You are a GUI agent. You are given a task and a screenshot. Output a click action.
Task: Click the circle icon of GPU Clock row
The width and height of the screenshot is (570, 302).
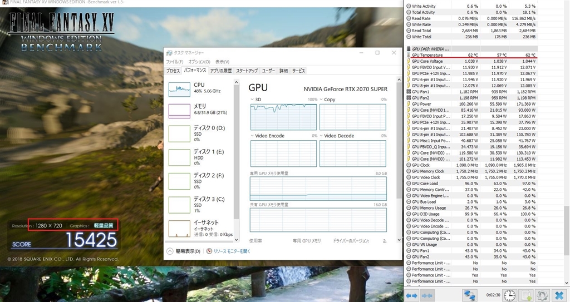pyautogui.click(x=409, y=165)
